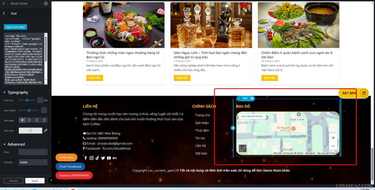
Task: Close the Block Footer panel
Action: 4,4
